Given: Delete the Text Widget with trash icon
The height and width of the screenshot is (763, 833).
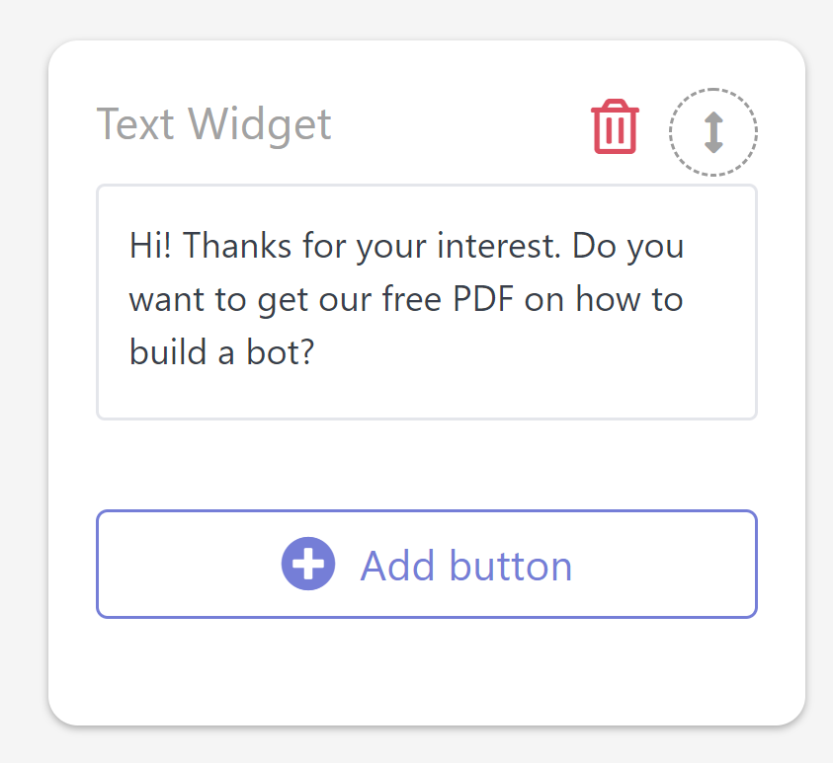Looking at the screenshot, I should click(615, 126).
